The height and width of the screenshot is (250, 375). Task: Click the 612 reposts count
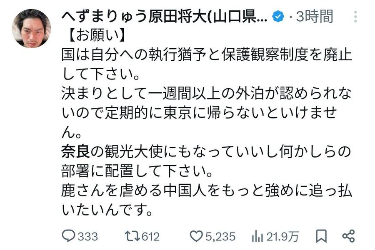click(151, 237)
